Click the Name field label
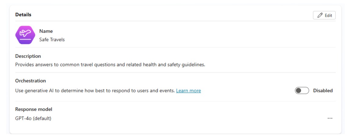Viewport: 347px width, 136px height. (45, 31)
